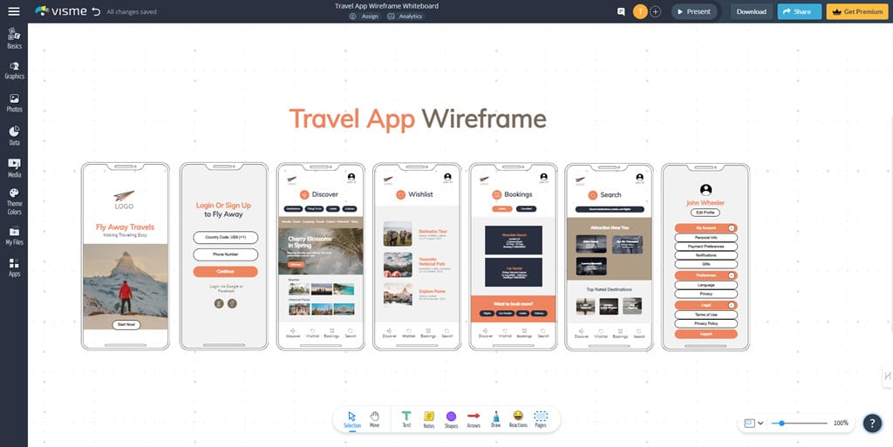
Task: Adjust the zoom slider handle
Action: click(x=782, y=423)
